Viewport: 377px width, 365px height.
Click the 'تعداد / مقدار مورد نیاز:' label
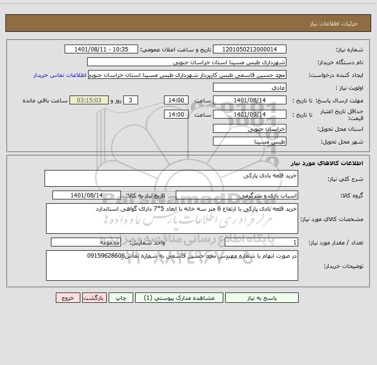(336, 243)
